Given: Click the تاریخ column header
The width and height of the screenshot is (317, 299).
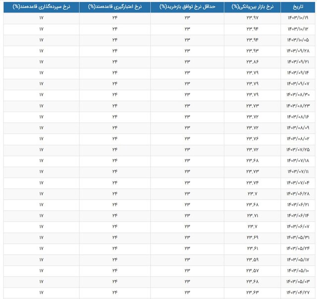Looking at the screenshot, I should point(294,7).
